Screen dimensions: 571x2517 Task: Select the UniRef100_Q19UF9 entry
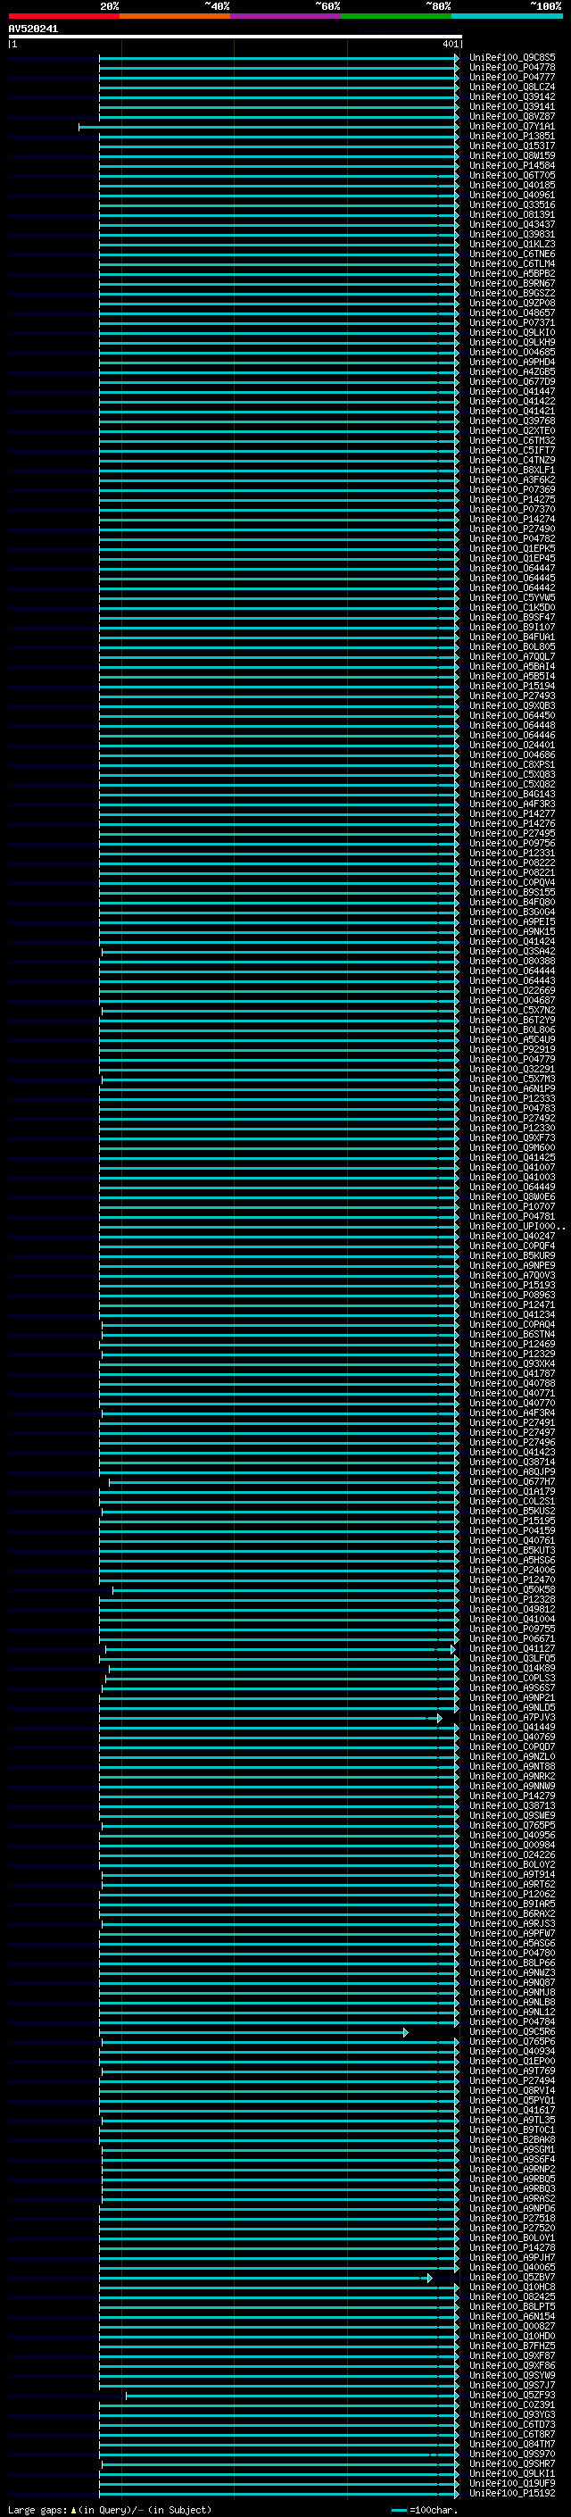511,2483
